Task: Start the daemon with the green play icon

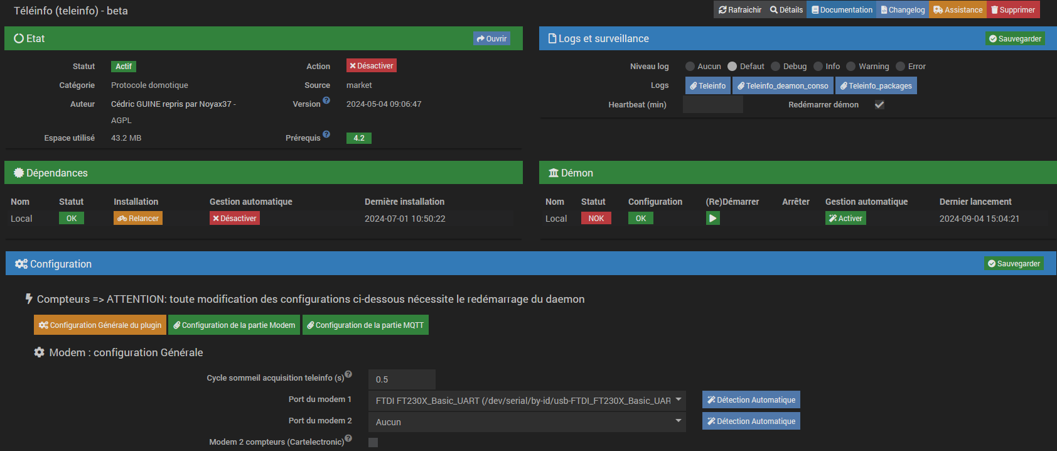Action: pyautogui.click(x=712, y=218)
